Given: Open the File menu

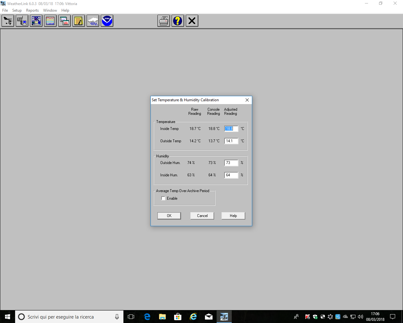Looking at the screenshot, I should [5, 10].
